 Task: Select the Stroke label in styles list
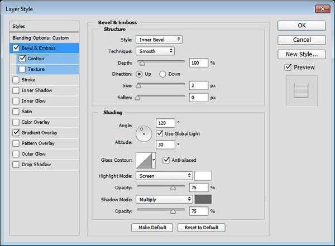pos(28,80)
